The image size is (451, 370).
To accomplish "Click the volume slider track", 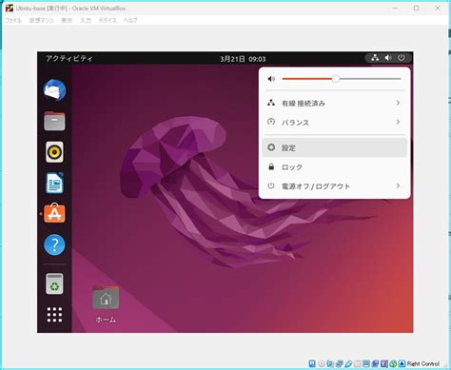I will coord(342,79).
